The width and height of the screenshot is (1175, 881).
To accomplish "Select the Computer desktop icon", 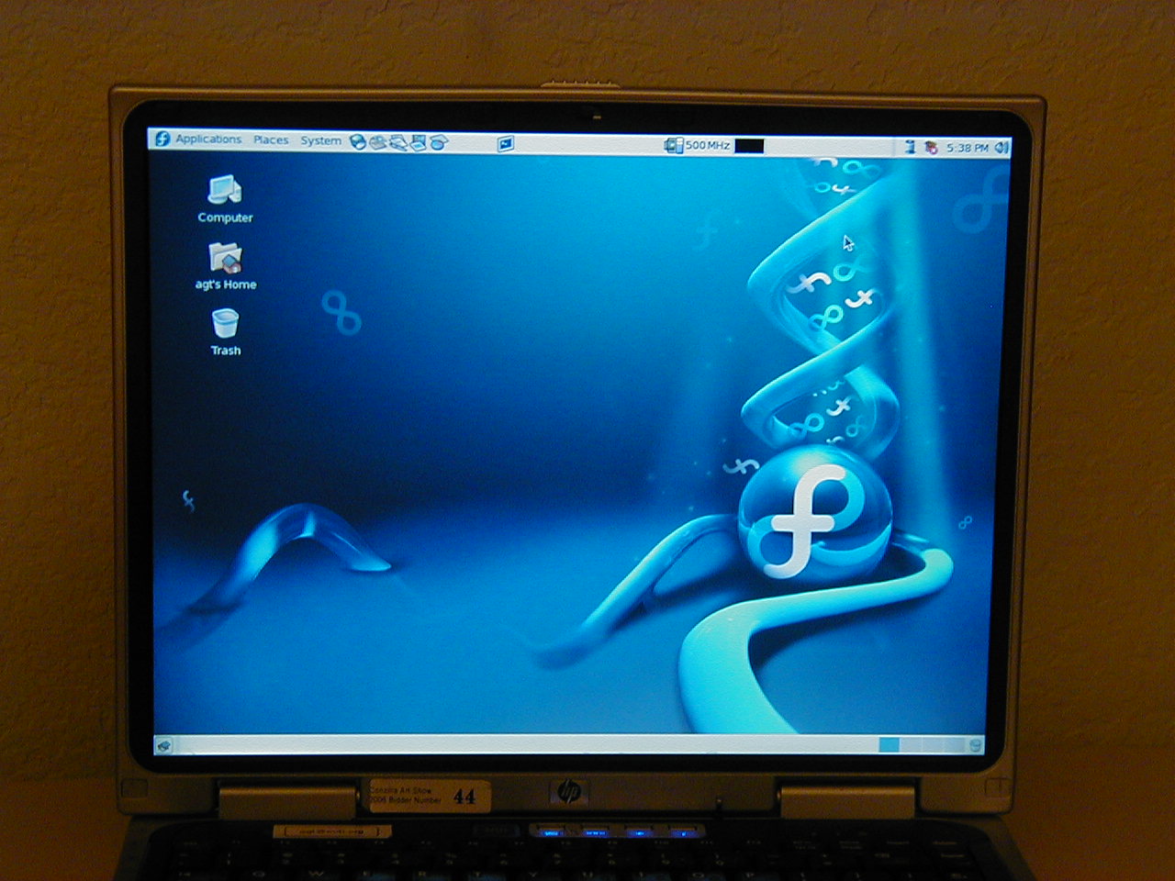I will (x=225, y=199).
